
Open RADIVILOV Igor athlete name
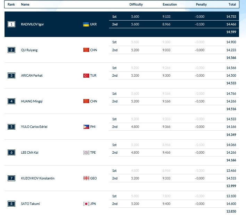(x=32, y=24)
